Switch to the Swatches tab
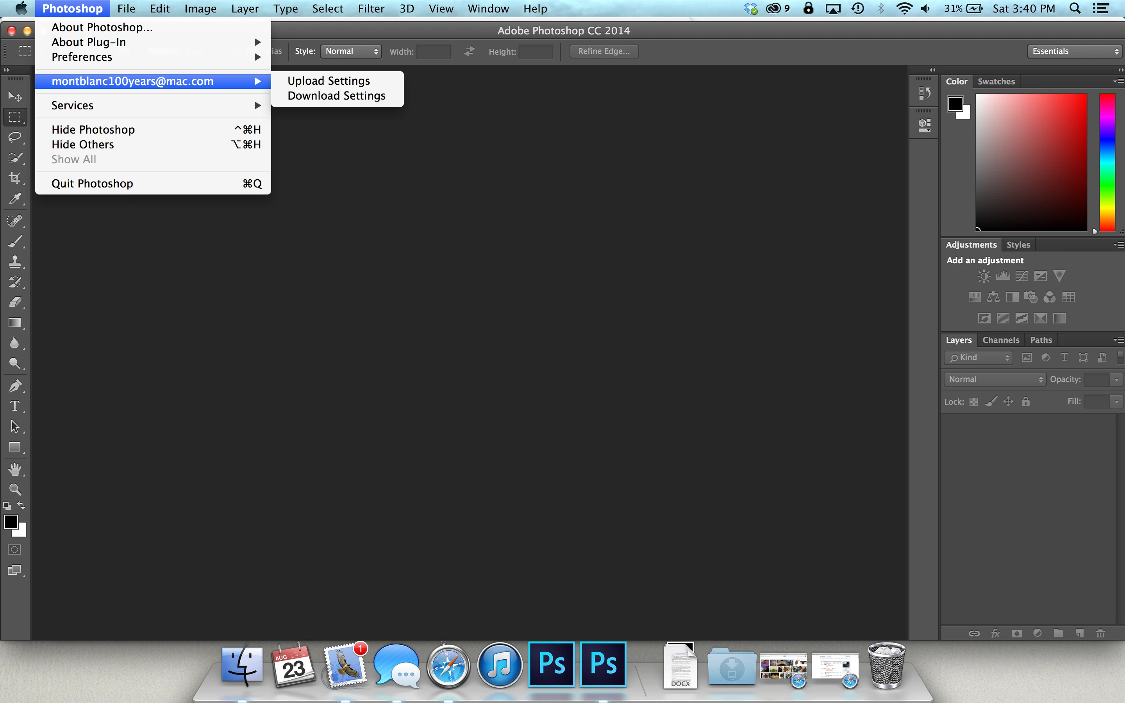 [x=996, y=81]
